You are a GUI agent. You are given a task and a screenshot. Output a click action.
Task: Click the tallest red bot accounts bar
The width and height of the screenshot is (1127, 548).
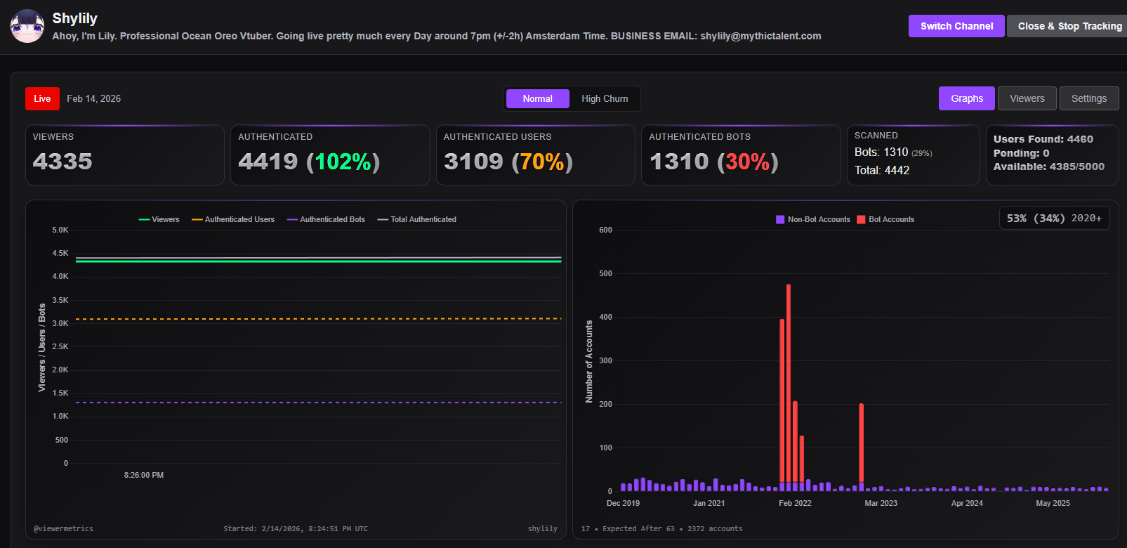(x=789, y=383)
